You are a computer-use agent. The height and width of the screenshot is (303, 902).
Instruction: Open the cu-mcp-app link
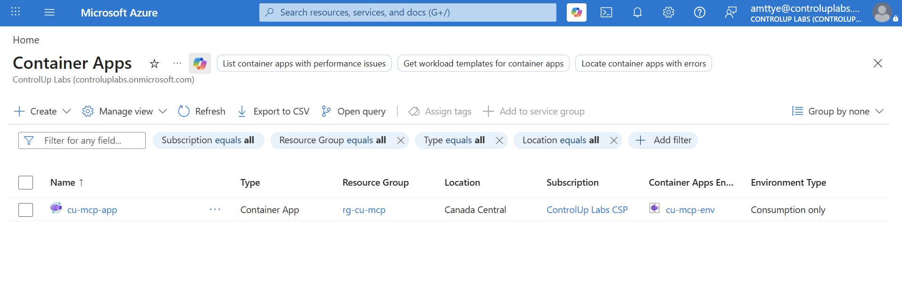(x=92, y=210)
